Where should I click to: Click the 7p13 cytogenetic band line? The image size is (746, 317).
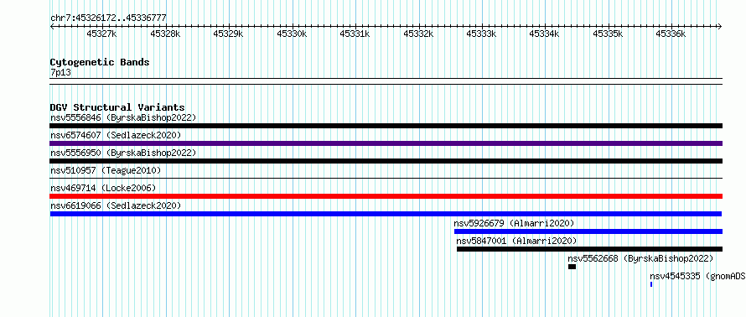386,81
